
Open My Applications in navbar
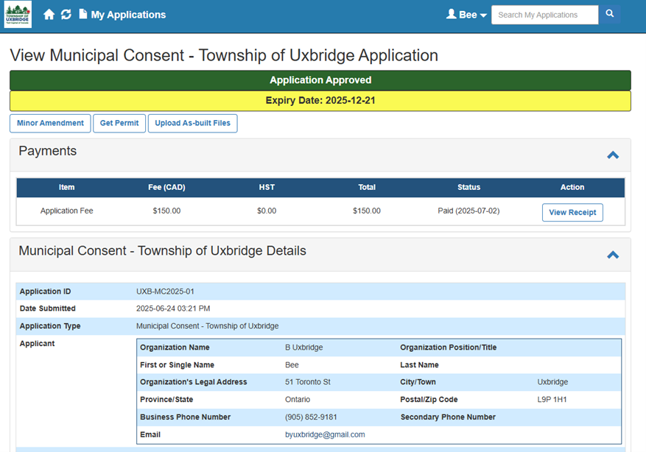coord(128,15)
